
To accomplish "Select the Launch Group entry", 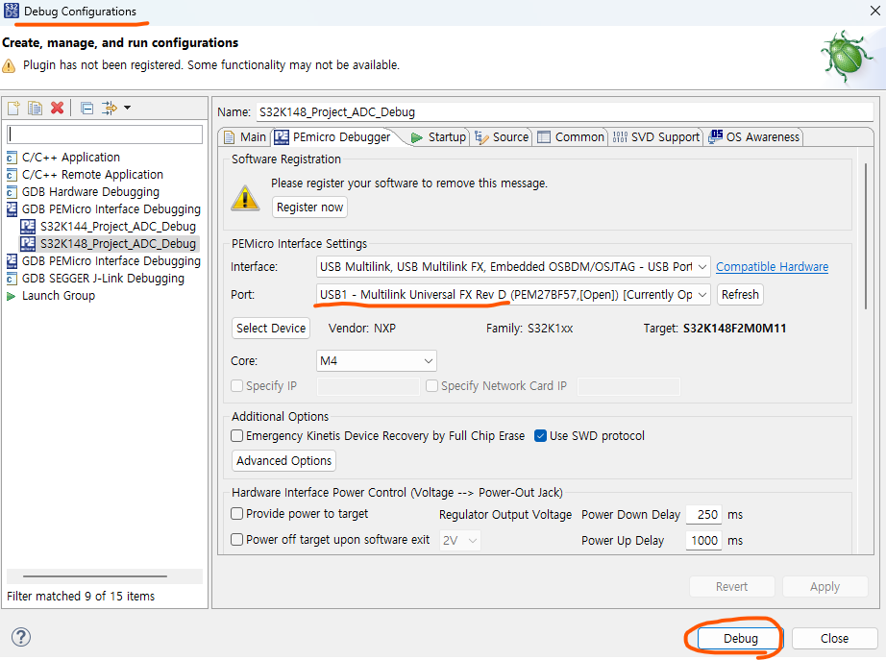I will click(59, 296).
